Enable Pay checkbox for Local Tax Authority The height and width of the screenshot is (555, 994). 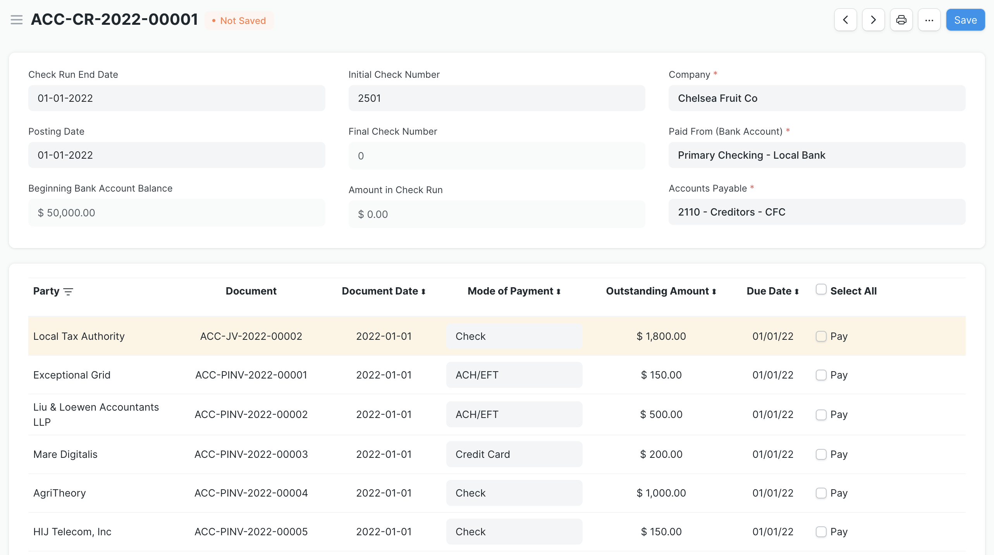pyautogui.click(x=820, y=336)
